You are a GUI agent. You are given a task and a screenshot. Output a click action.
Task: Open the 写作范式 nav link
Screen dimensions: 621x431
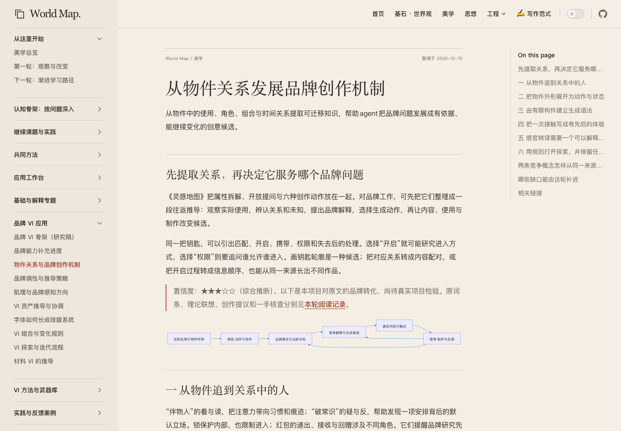click(x=534, y=14)
